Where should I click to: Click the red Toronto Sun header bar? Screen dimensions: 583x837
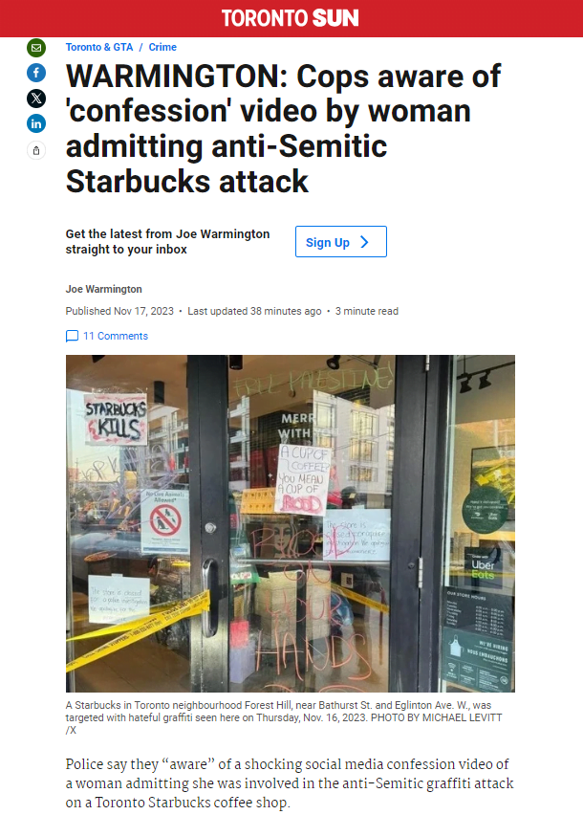pyautogui.click(x=291, y=18)
